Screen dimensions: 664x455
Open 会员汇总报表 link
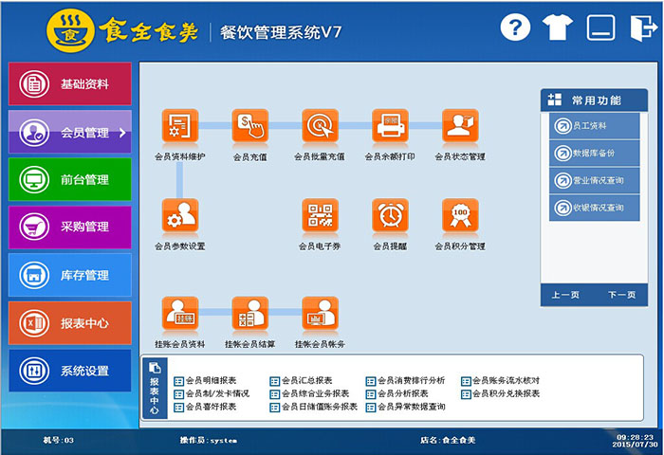coord(301,380)
